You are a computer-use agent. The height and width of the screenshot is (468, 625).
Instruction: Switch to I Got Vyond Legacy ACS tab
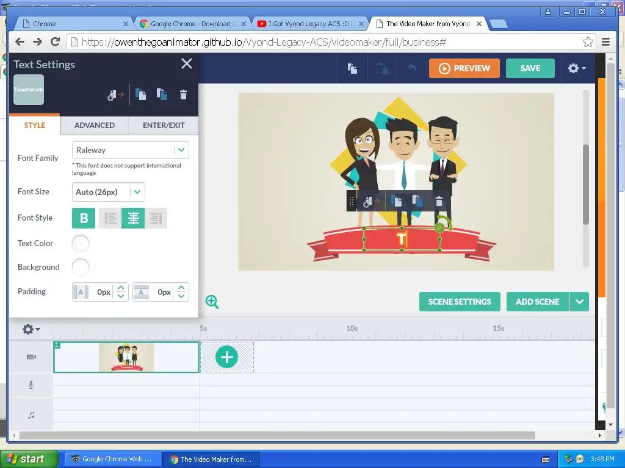point(309,24)
